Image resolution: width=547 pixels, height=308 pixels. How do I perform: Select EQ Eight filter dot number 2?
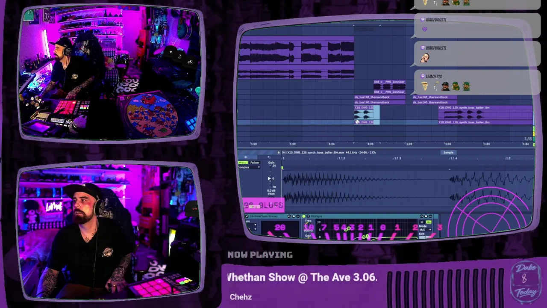tap(364, 237)
